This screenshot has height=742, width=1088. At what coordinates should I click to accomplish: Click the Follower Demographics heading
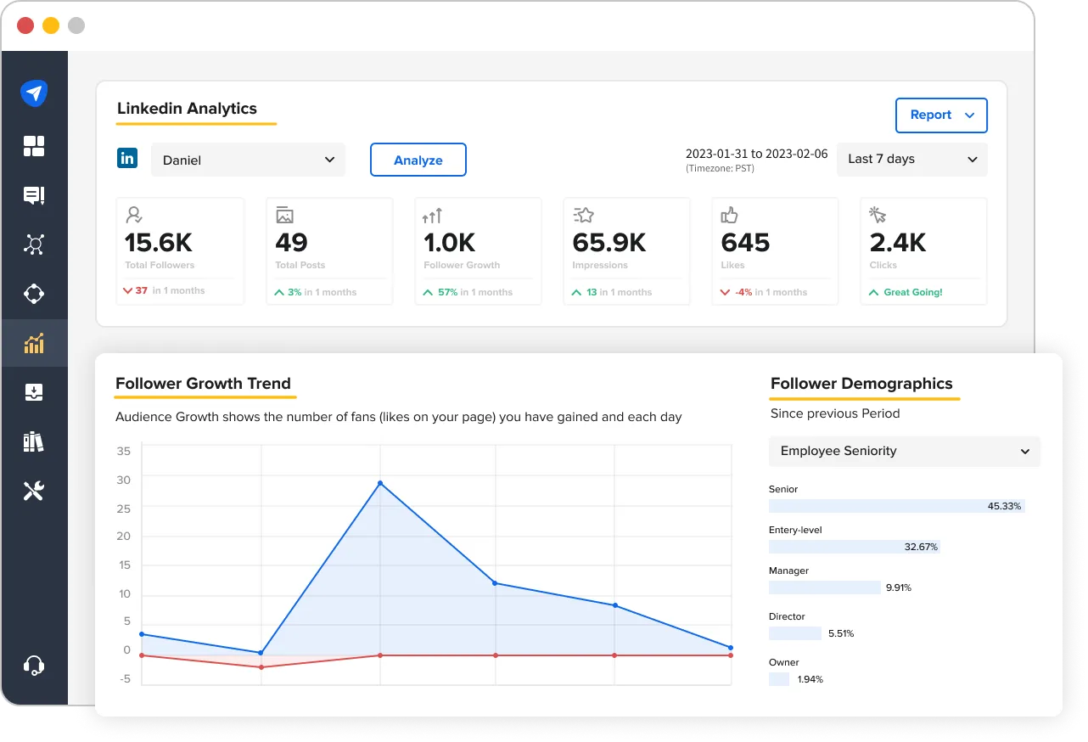[864, 383]
